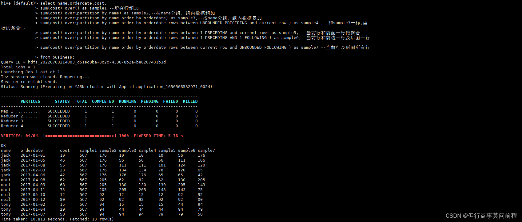Screen dimensions: 522x222
Task: Click the 'Reducer 3' vertex name
Action: pyautogui.click(x=12, y=121)
